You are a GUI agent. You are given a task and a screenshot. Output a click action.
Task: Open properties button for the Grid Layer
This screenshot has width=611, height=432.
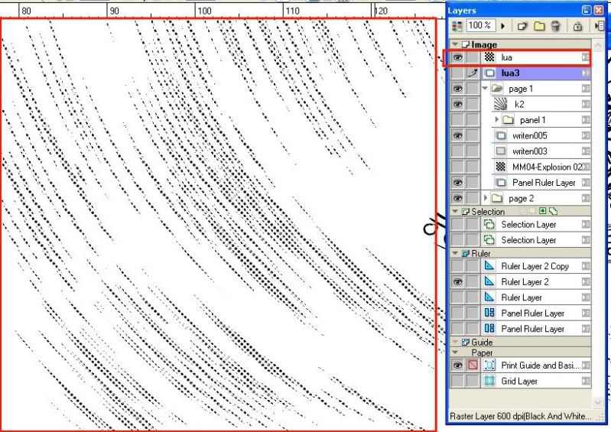586,381
